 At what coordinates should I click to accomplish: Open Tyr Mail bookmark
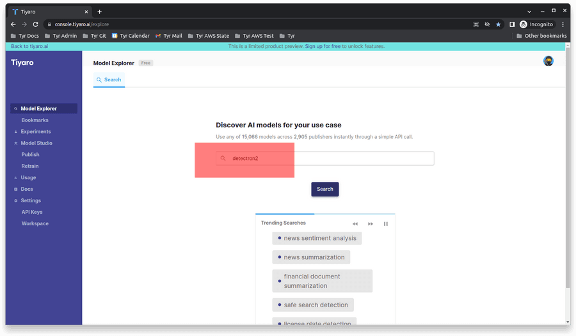tap(168, 36)
